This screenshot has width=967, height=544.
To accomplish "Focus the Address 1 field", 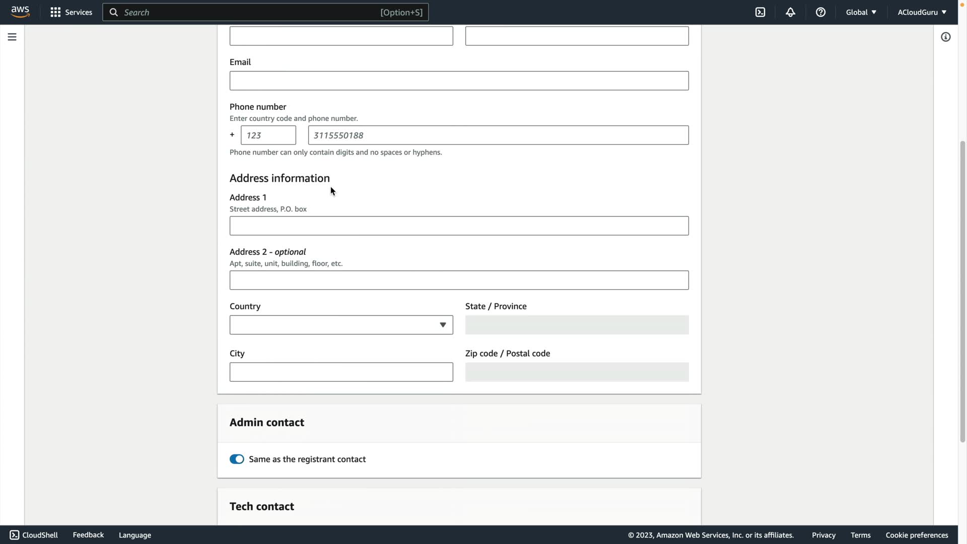I will click(459, 226).
